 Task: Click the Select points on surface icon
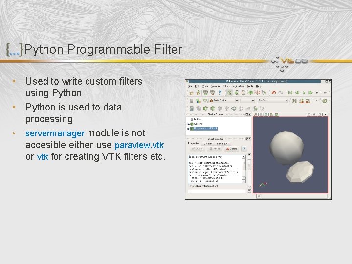pyautogui.click(x=243, y=93)
